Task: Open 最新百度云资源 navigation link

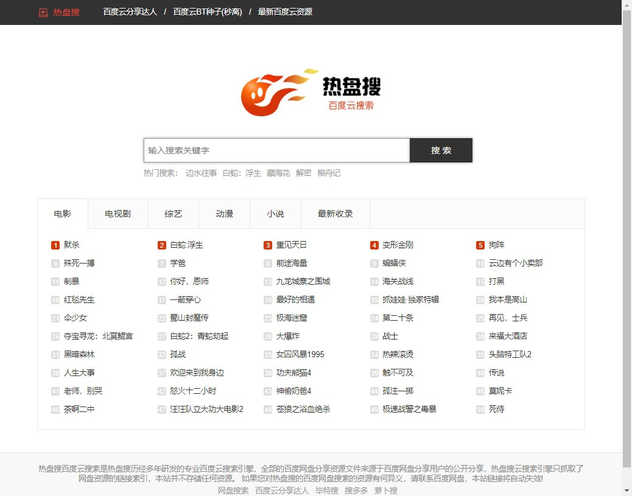Action: click(285, 12)
